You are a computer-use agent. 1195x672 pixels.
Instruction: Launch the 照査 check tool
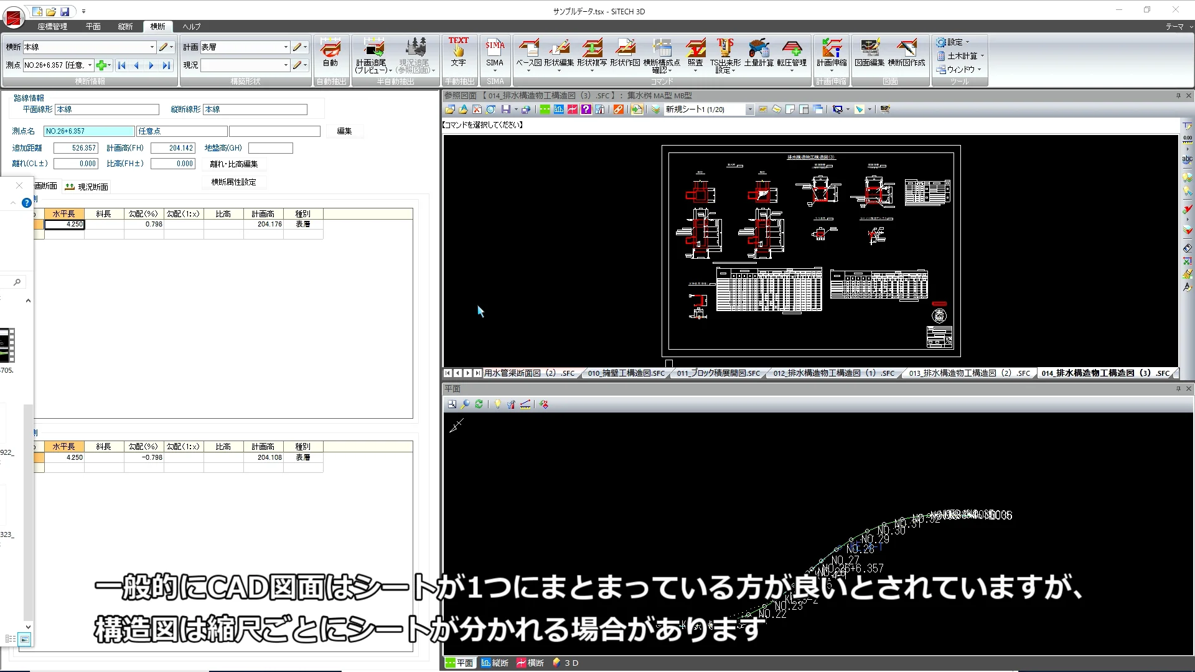[695, 55]
